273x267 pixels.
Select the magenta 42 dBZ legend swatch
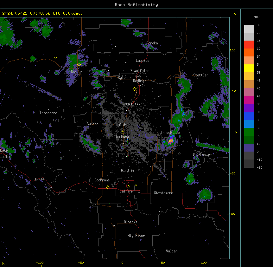pos(249,100)
